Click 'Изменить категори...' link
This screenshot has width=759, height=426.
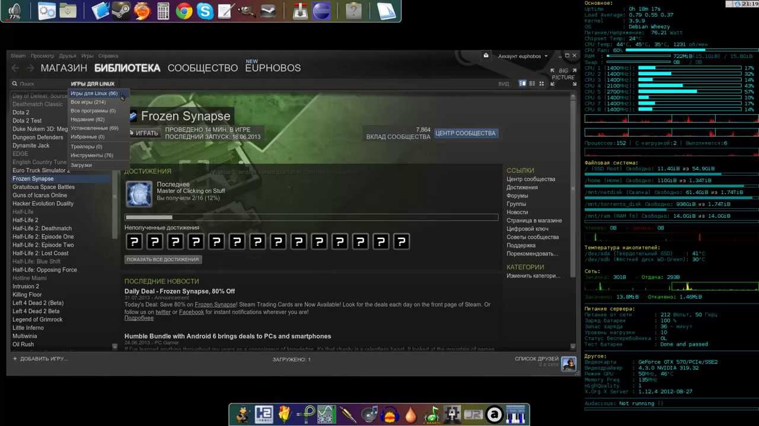(533, 276)
